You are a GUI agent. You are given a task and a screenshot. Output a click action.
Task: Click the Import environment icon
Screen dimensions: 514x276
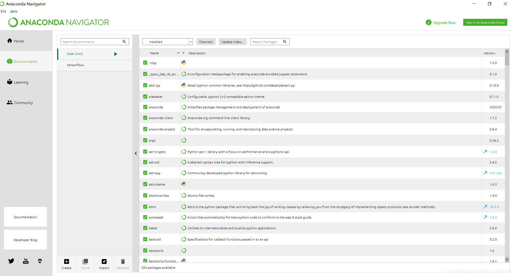click(104, 261)
